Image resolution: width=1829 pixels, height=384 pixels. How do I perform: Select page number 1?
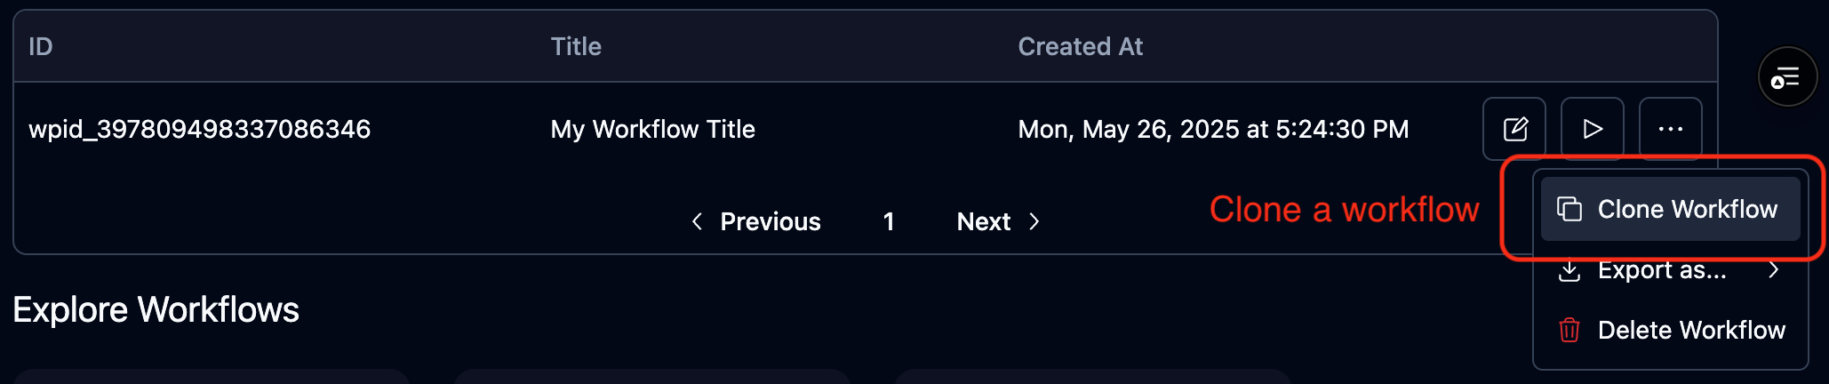tap(889, 221)
